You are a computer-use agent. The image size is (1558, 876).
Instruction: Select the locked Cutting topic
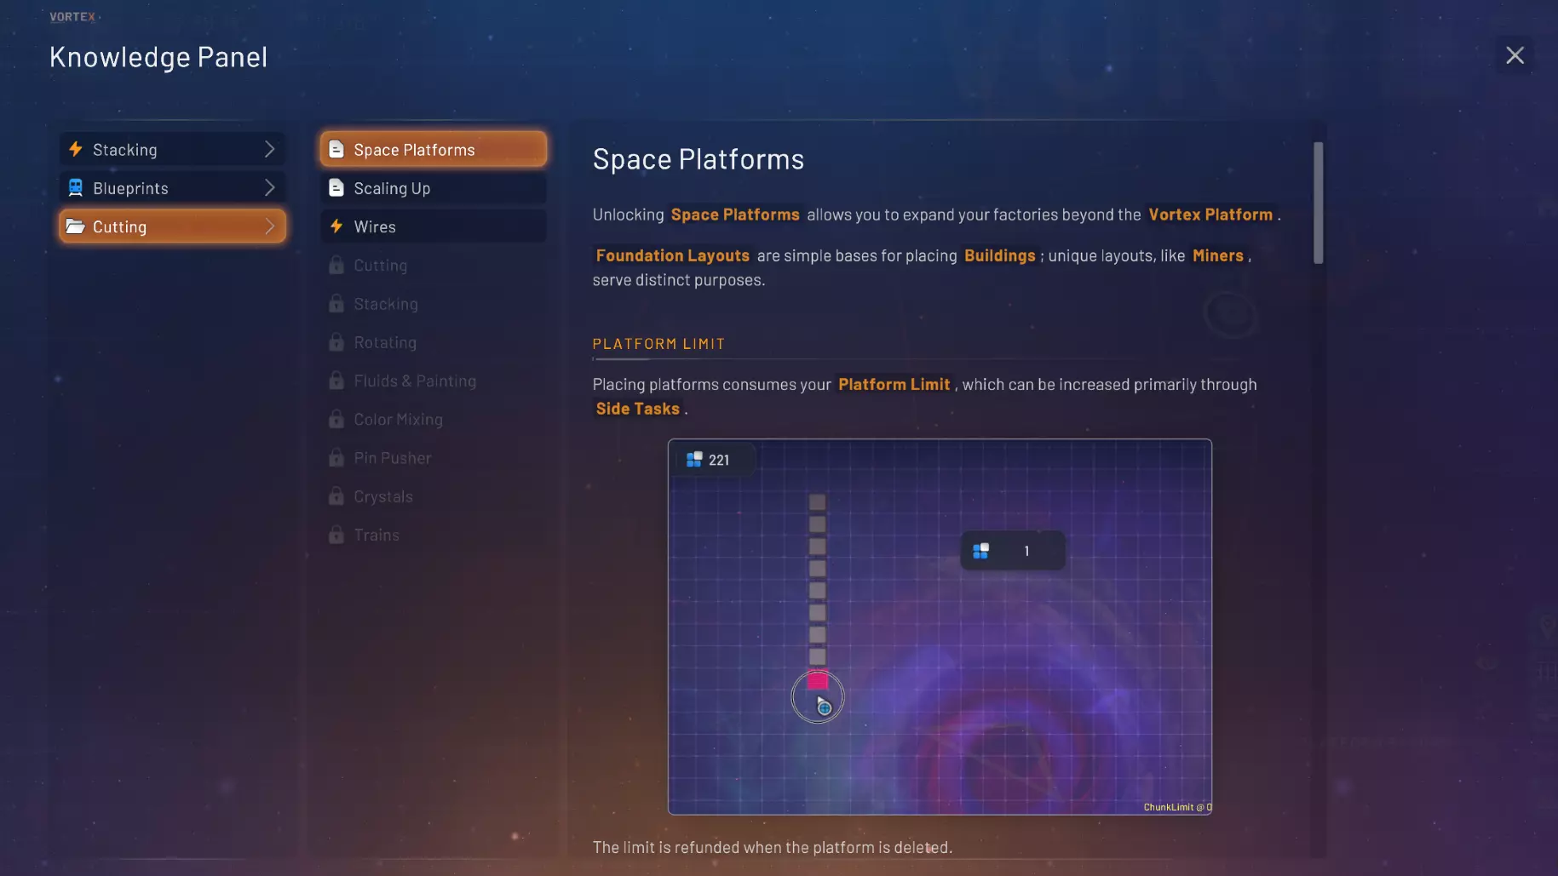[x=434, y=265]
